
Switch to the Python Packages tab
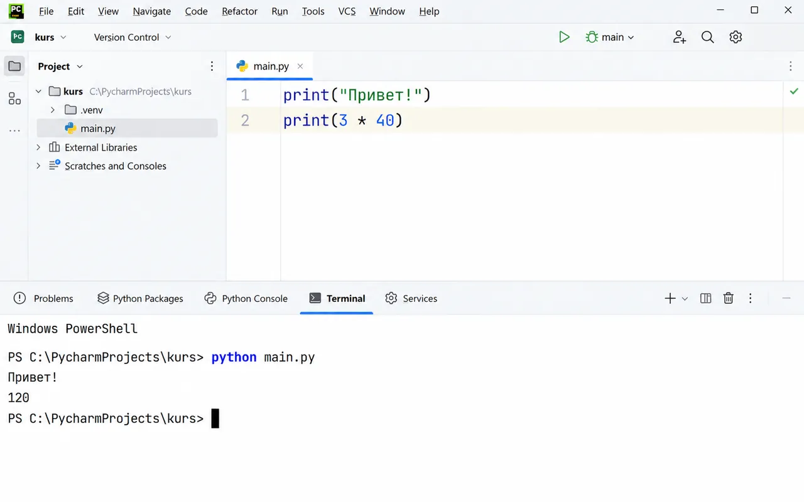click(x=140, y=299)
